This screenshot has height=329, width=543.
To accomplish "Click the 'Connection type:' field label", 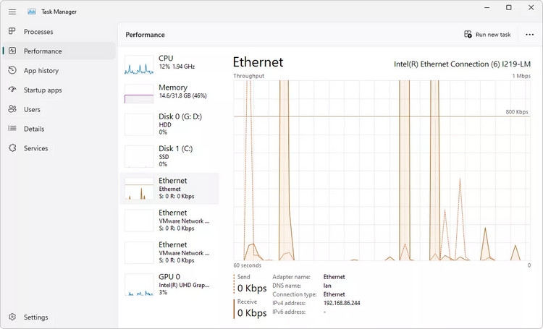I will coord(295,294).
